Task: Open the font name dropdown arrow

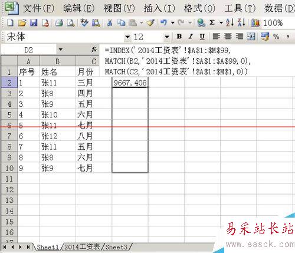Action: click(x=127, y=37)
